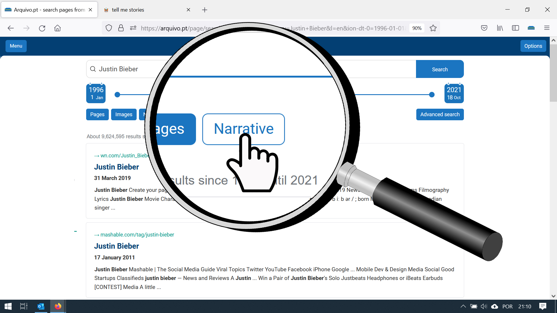Open the Arquivo.pt extension icon
This screenshot has width=557, height=313.
[x=531, y=28]
